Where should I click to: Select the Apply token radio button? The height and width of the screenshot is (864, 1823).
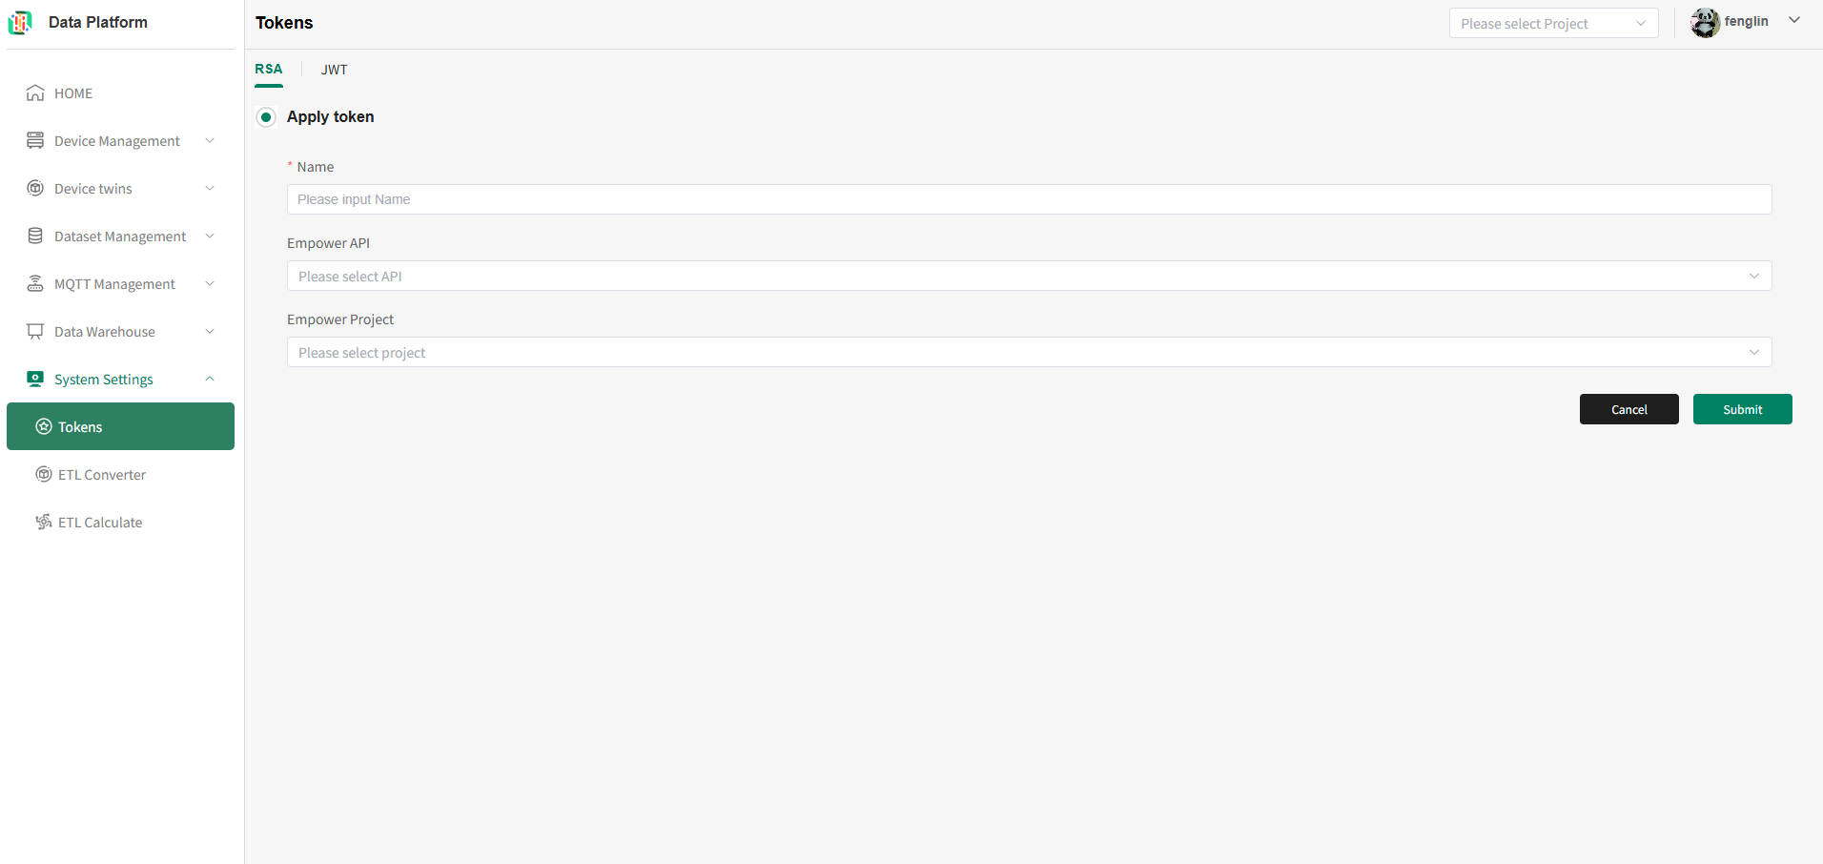click(266, 117)
